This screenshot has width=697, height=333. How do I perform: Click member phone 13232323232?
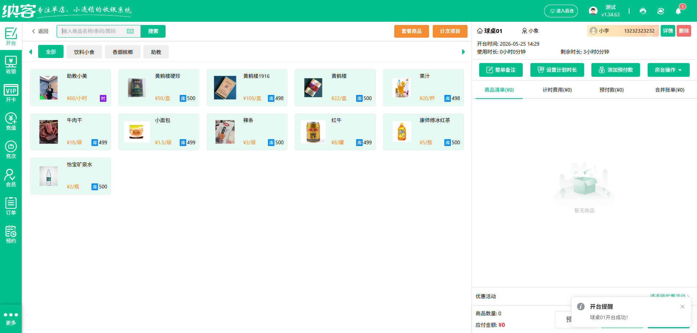(x=639, y=31)
